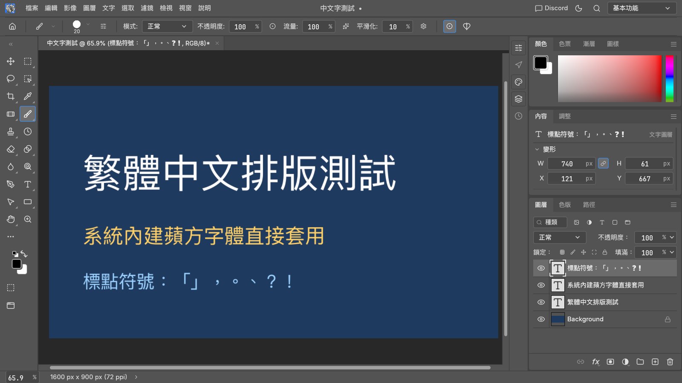
Task: Collapse the 變形 section
Action: coord(537,149)
